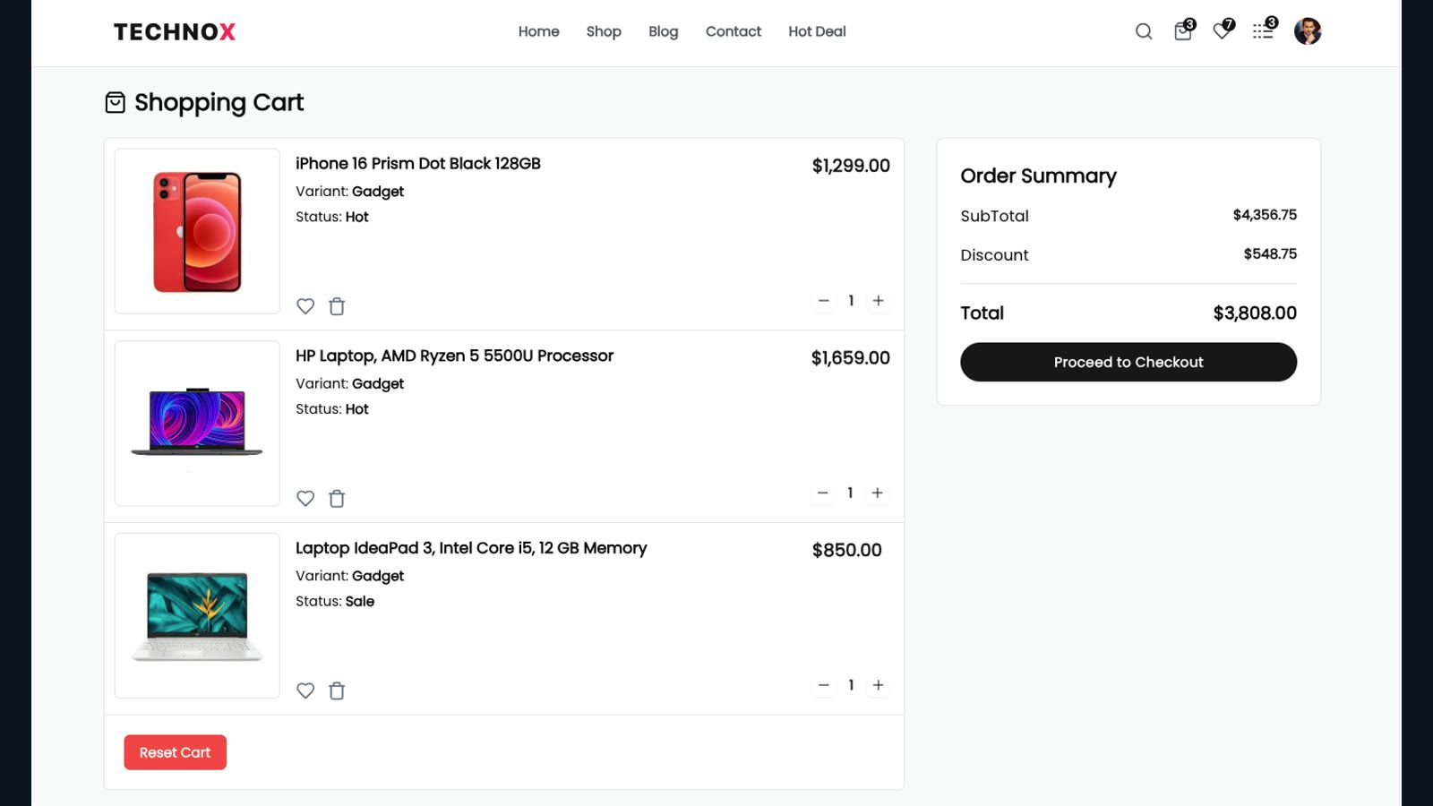The height and width of the screenshot is (806, 1433).
Task: Decrease Laptop IdeaPad 3 quantity with minus
Action: [824, 685]
